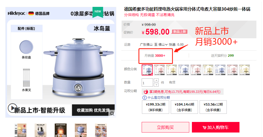
Task: Open the third dark gallery thumbnail
Action: tap(61, 130)
